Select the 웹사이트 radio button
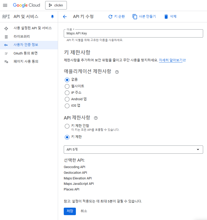The height and width of the screenshot is (220, 207). [x=67, y=86]
